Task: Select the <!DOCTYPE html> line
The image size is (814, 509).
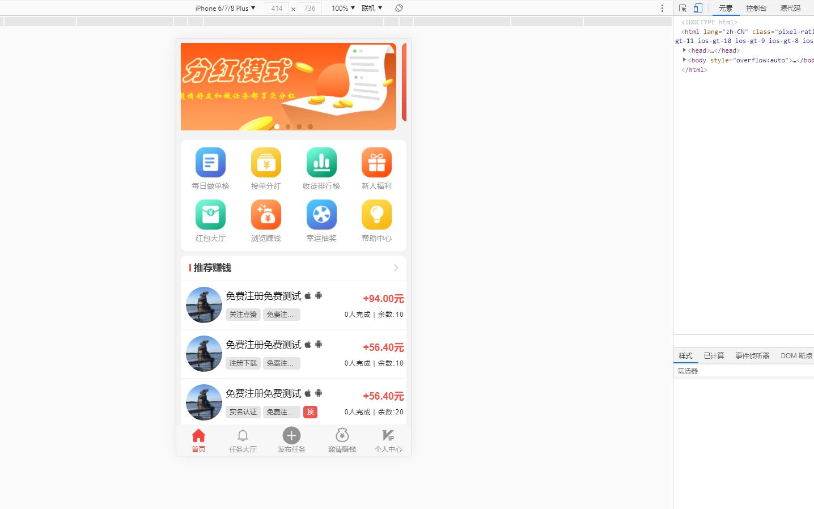Action: point(709,22)
